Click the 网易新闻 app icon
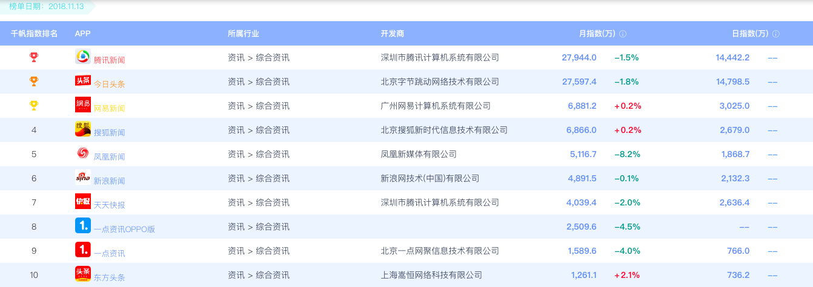Screen dimensions: 813x287 pos(82,105)
